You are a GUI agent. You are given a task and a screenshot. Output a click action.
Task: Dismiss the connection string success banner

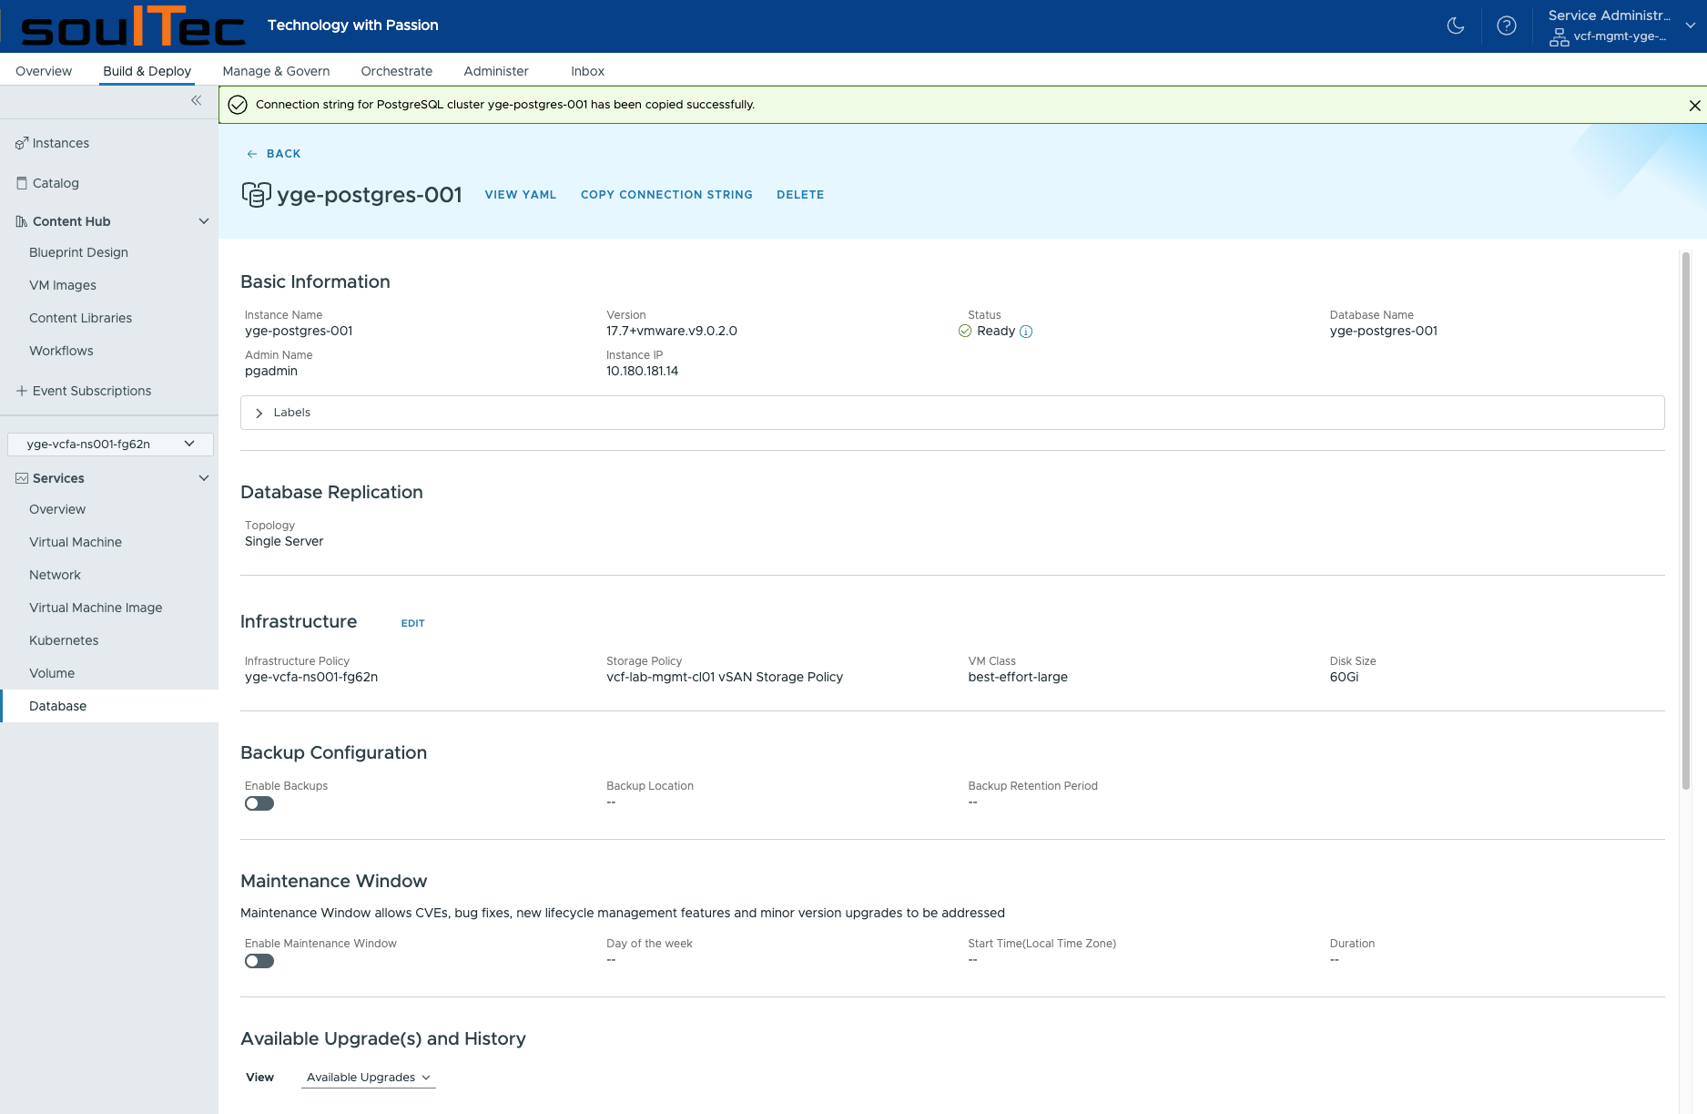pos(1694,105)
